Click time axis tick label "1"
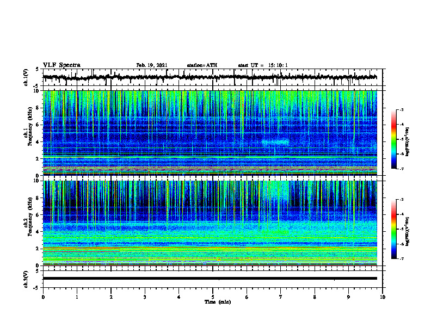Screen dimensions: 431x333 click(77, 297)
